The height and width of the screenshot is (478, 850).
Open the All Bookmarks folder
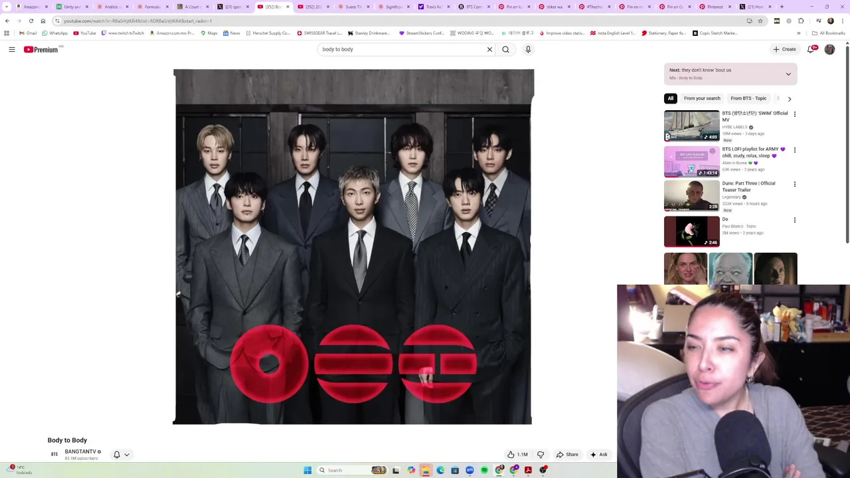[x=829, y=33]
